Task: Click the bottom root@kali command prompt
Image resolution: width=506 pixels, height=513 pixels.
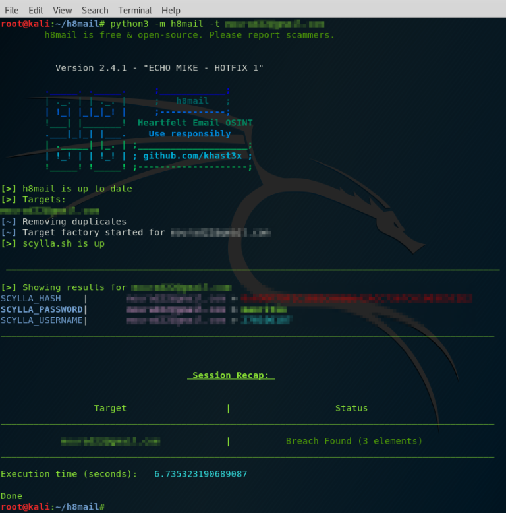Action: pos(53,507)
